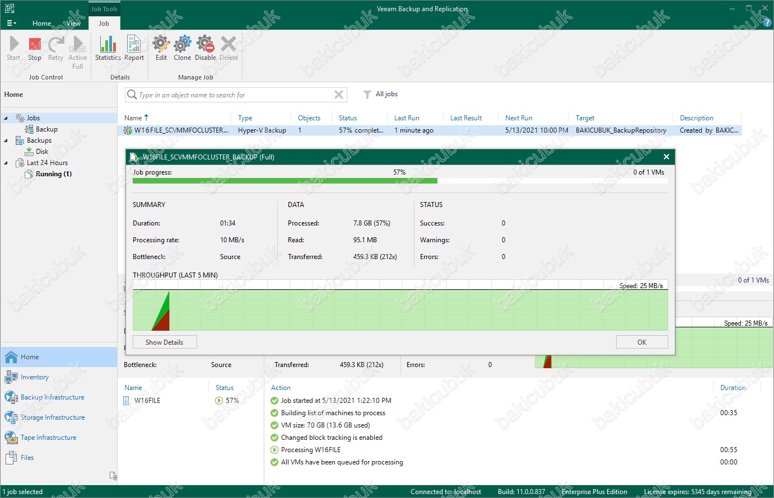Select Backup under Jobs
The width and height of the screenshot is (774, 498).
coord(46,129)
